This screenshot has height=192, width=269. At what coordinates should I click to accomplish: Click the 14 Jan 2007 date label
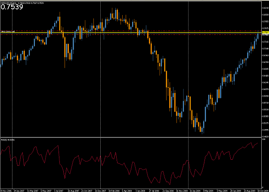tap(19, 191)
